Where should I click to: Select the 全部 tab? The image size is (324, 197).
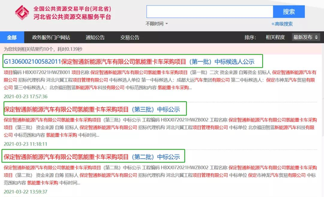pyautogui.click(x=12, y=37)
